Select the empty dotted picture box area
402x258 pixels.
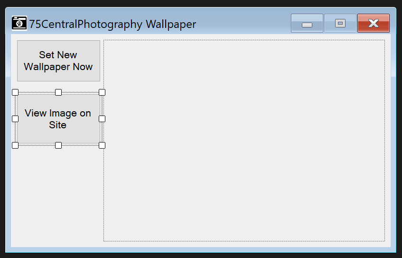(x=244, y=141)
